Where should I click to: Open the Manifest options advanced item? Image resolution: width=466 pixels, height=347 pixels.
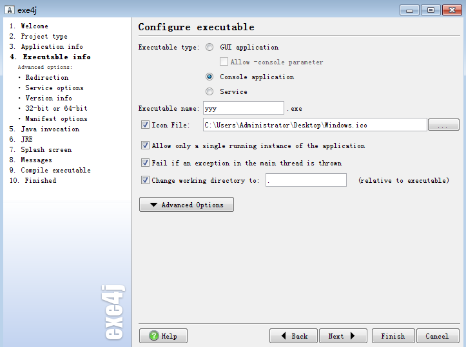(56, 118)
